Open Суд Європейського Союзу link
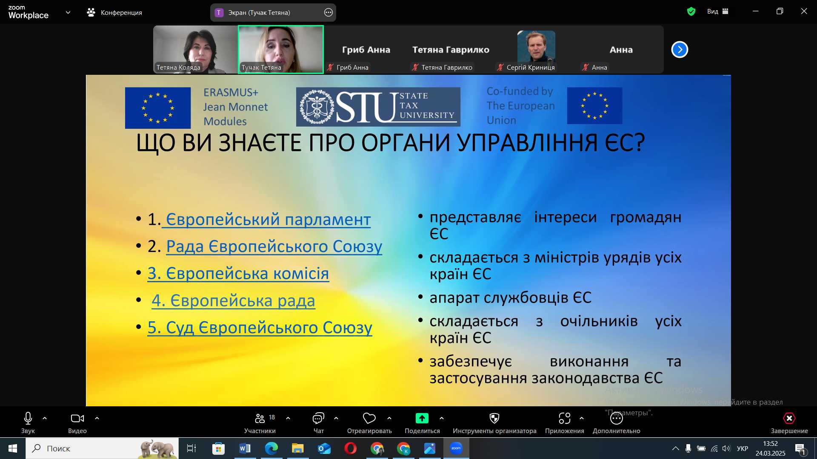The width and height of the screenshot is (817, 459). point(260,328)
